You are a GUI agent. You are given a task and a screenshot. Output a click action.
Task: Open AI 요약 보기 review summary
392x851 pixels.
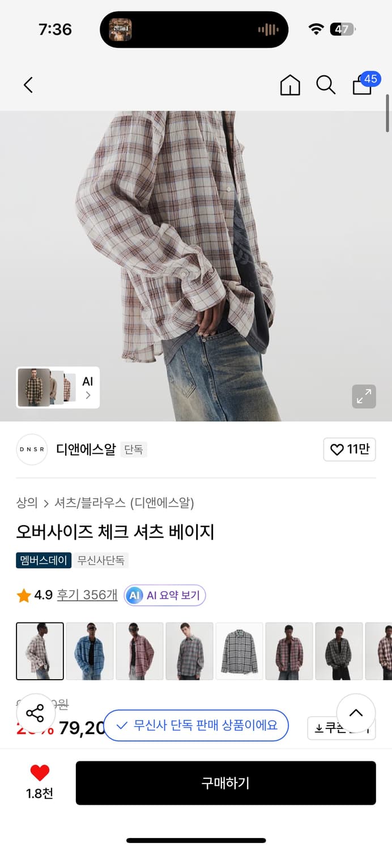coord(164,595)
